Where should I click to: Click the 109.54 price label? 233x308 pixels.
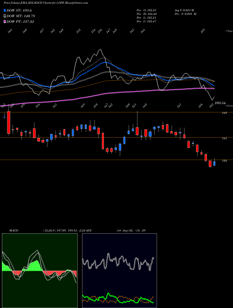pyautogui.click(x=220, y=103)
